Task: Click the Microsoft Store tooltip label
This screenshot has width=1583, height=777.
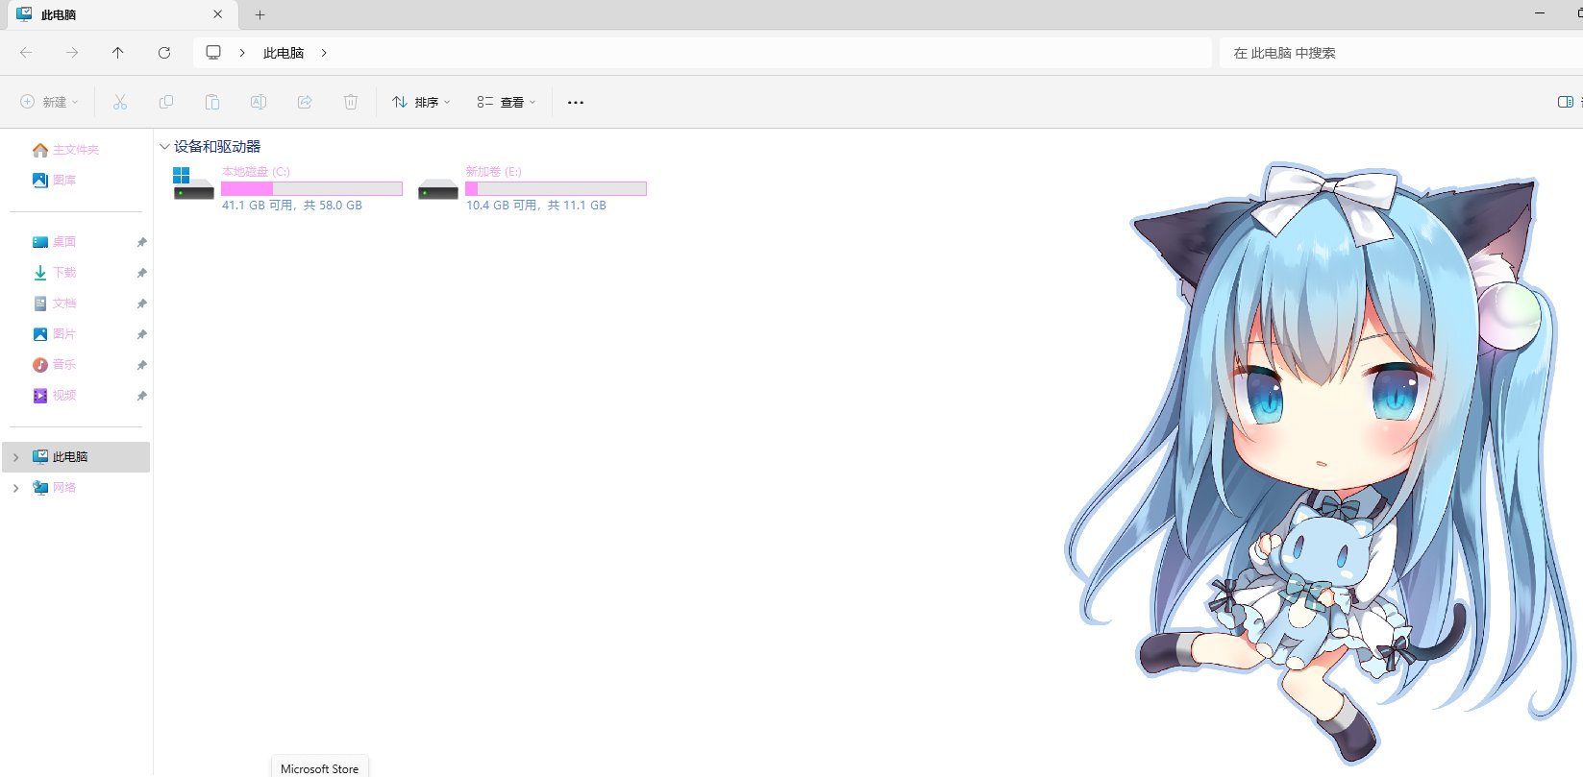Action: tap(319, 768)
